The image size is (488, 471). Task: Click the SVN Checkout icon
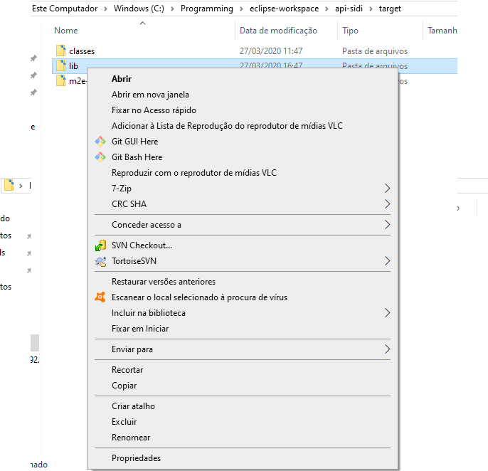coord(100,245)
